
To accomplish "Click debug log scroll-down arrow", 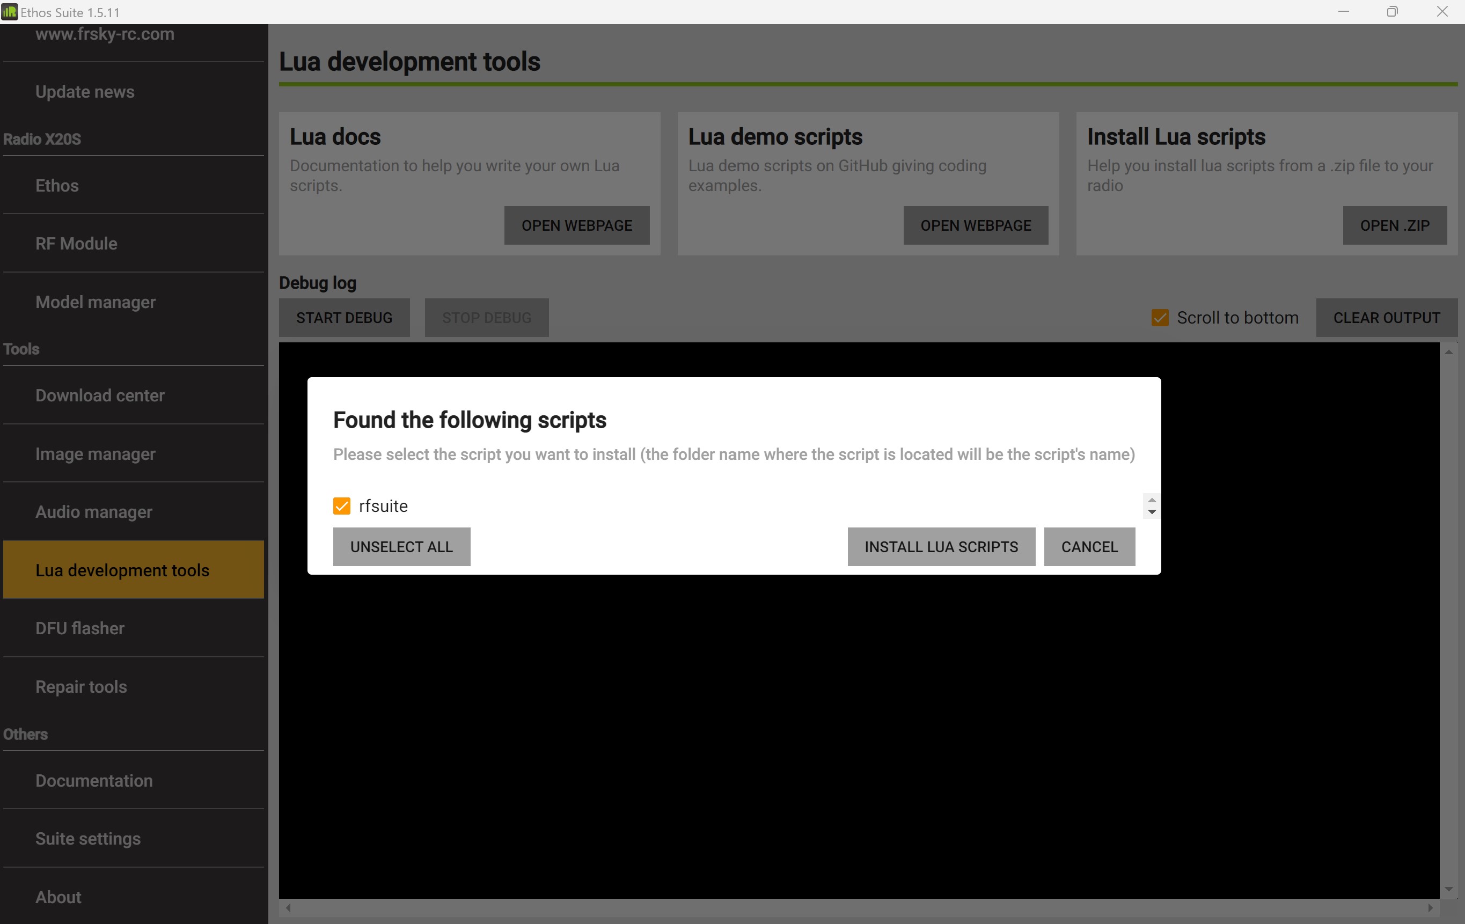I will [1448, 889].
